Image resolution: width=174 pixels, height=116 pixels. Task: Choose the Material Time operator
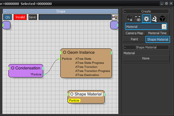[x=157, y=33]
